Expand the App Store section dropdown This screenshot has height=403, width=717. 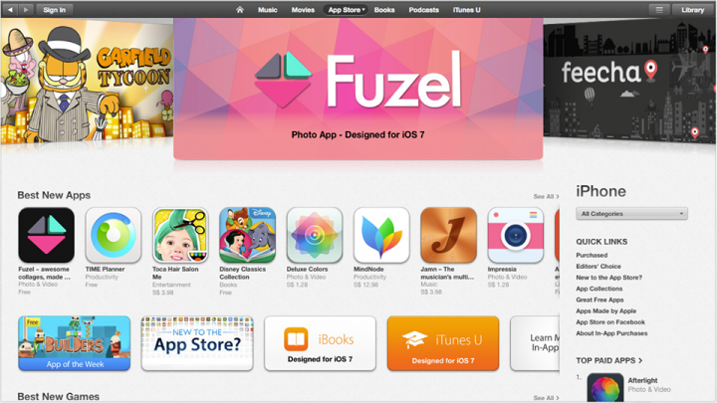click(347, 10)
